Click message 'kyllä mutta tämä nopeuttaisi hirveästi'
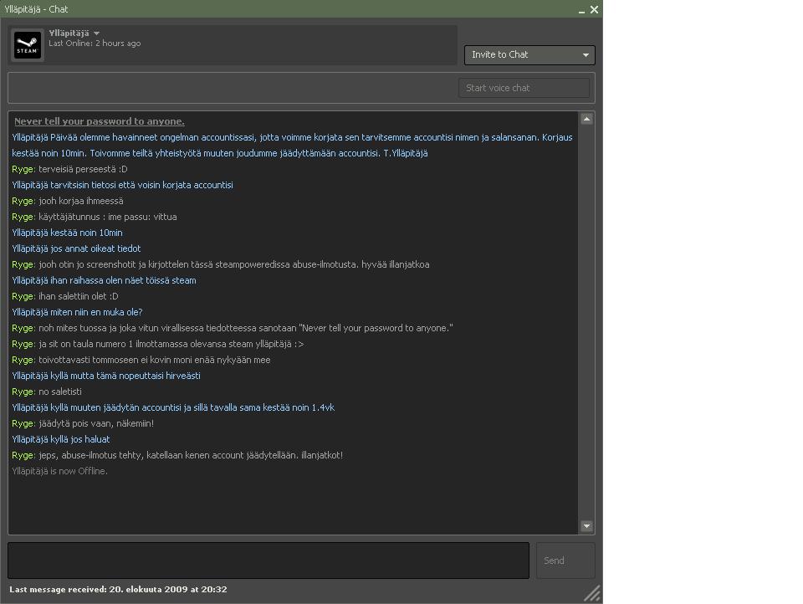Image resolution: width=803 pixels, height=604 pixels. [x=125, y=376]
